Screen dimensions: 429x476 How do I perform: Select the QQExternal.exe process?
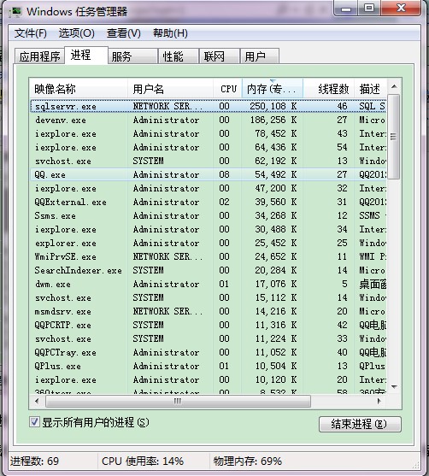(209, 202)
